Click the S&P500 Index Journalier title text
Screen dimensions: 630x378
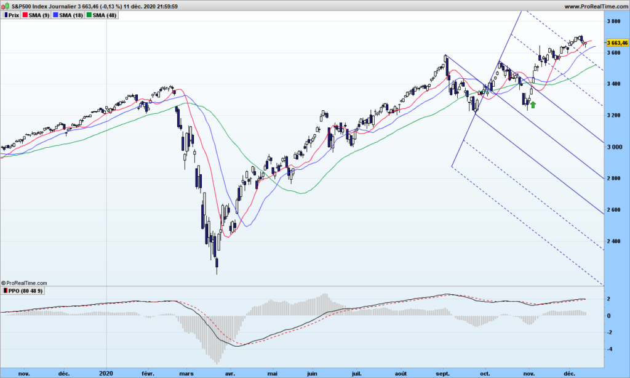(x=46, y=6)
